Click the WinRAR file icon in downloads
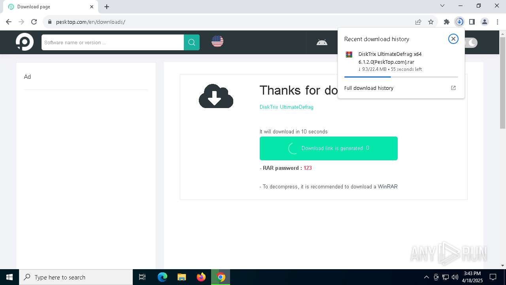The image size is (506, 285). click(349, 55)
